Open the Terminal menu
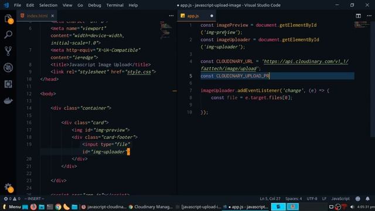 coord(115,5)
